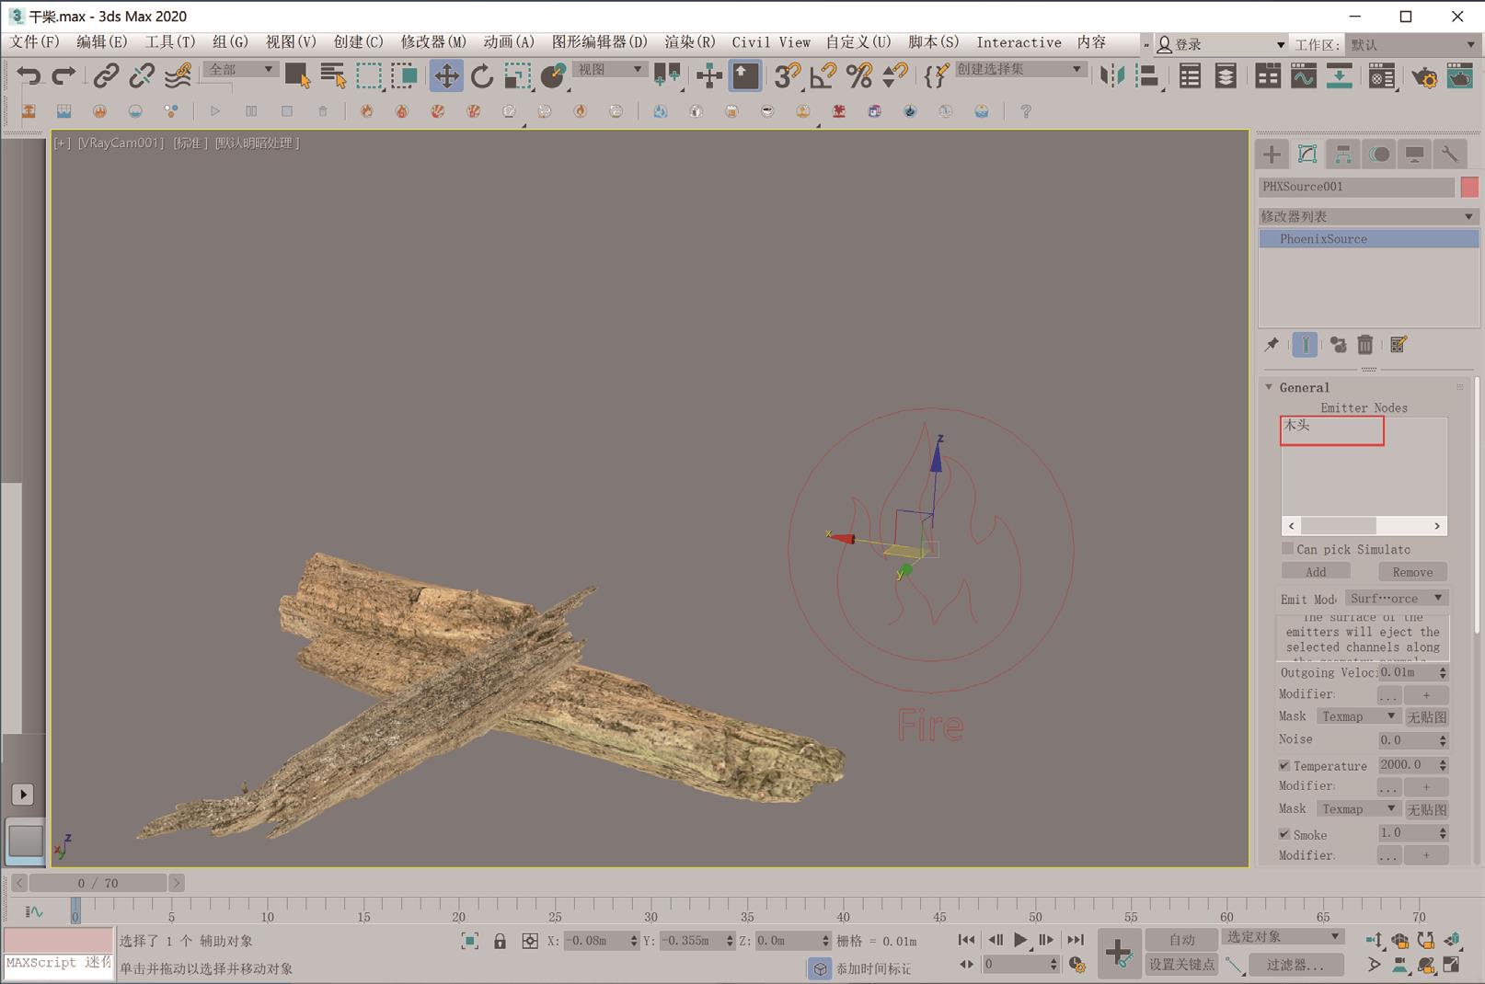This screenshot has height=984, width=1485.
Task: Open the 修改器(M) menu
Action: pyautogui.click(x=432, y=42)
